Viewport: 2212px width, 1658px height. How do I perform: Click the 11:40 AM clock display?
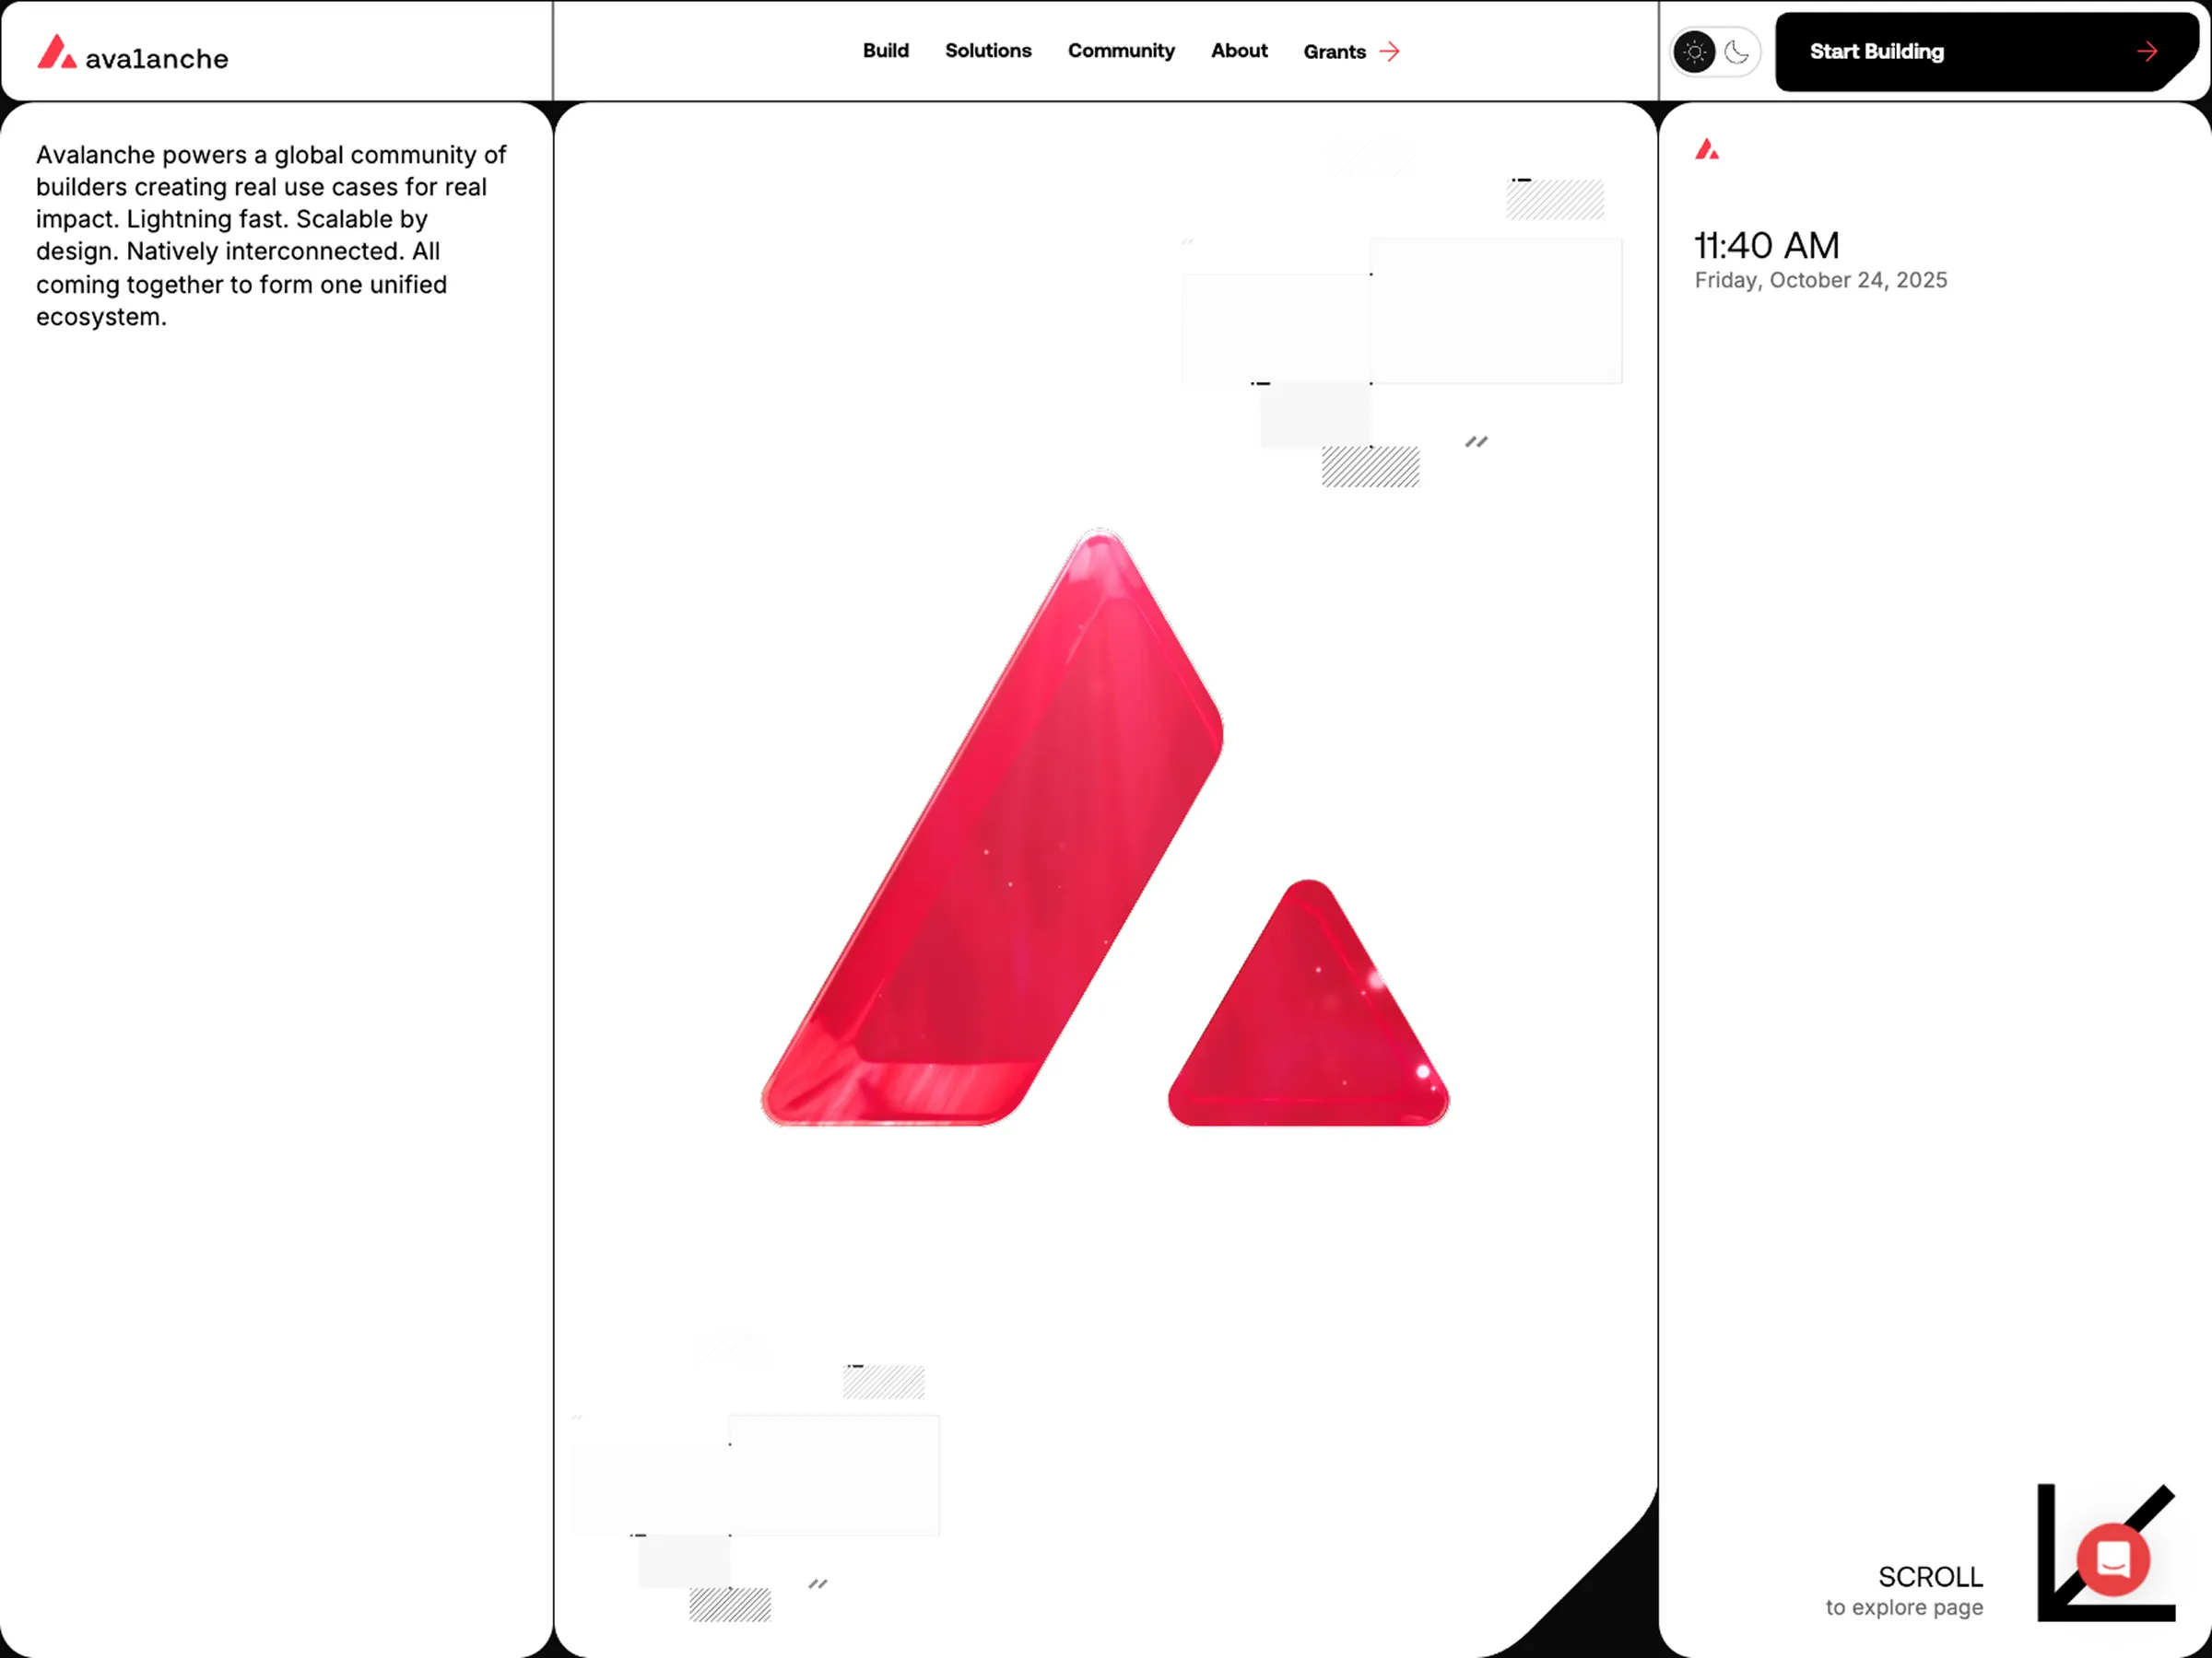(x=1767, y=246)
